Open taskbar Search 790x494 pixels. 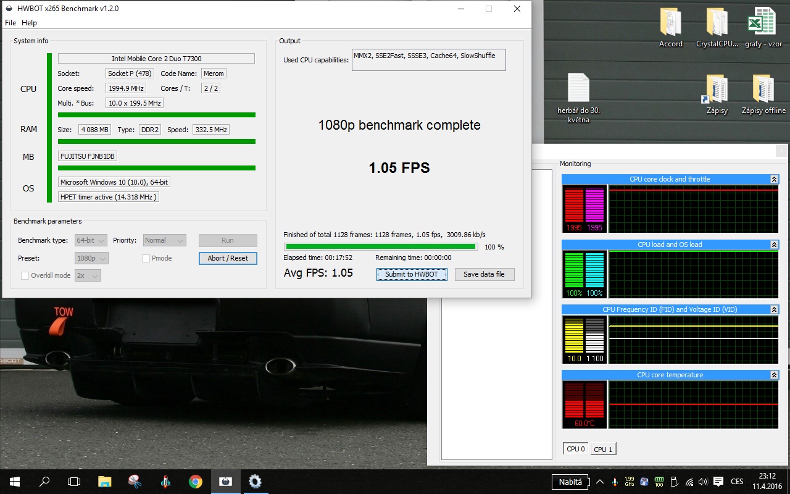tap(44, 482)
